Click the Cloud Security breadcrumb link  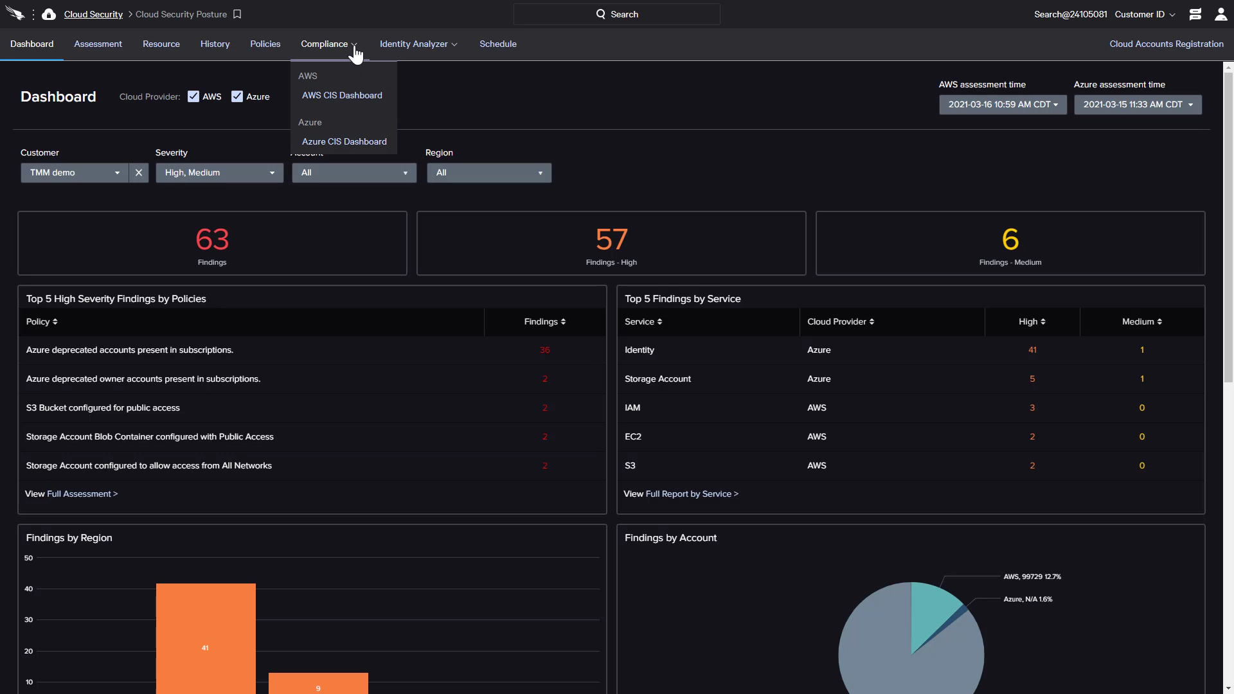(93, 14)
